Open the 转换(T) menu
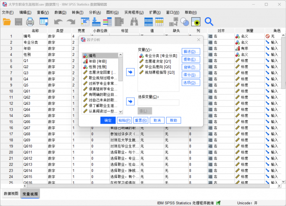Image resolution: width=286 pixels, height=206 pixels. tap(78, 12)
